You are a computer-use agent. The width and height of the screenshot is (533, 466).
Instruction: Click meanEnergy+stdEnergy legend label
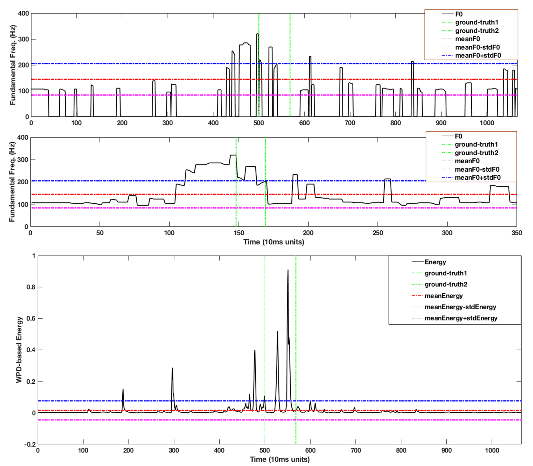(461, 318)
